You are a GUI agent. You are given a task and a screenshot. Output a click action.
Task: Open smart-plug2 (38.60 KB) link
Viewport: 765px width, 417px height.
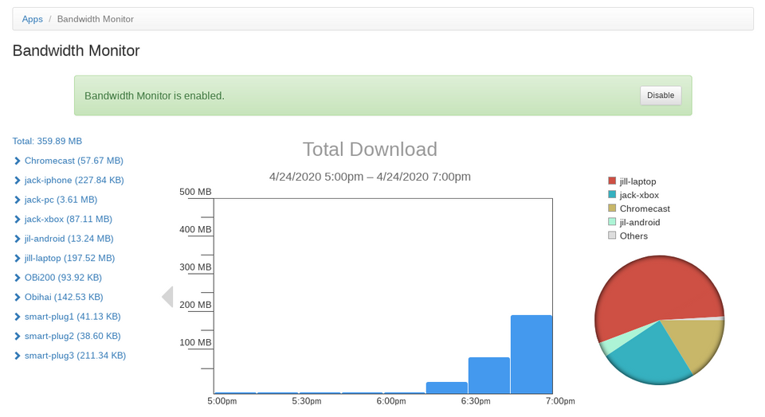(73, 336)
